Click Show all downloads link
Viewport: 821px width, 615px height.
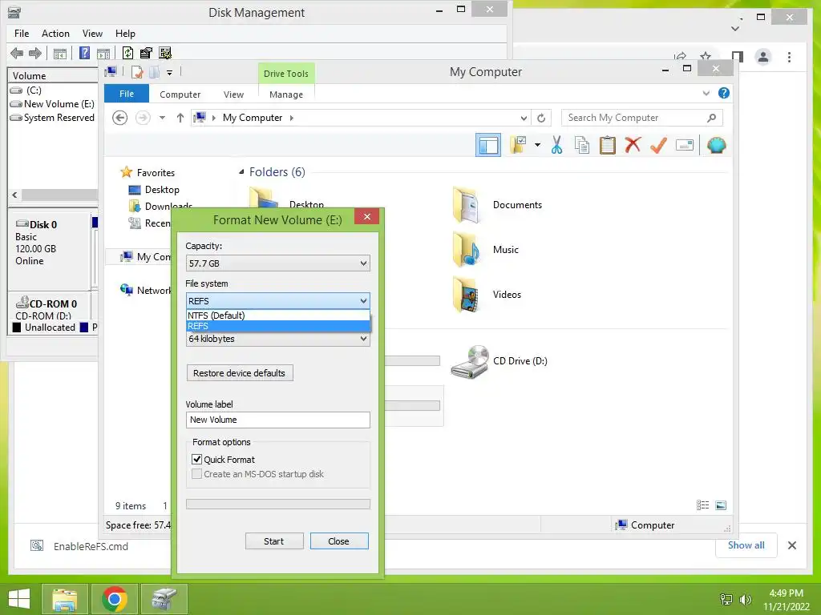tap(746, 545)
